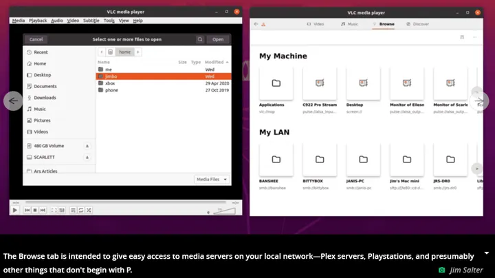Open the Playback menu
495x278 pixels.
[x=38, y=21]
